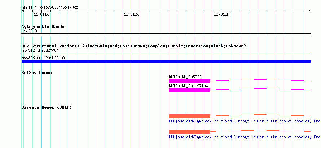The height and width of the screenshot is (148, 321).
Task: Select the DGV Structural Variants track title
Action: coord(134,46)
